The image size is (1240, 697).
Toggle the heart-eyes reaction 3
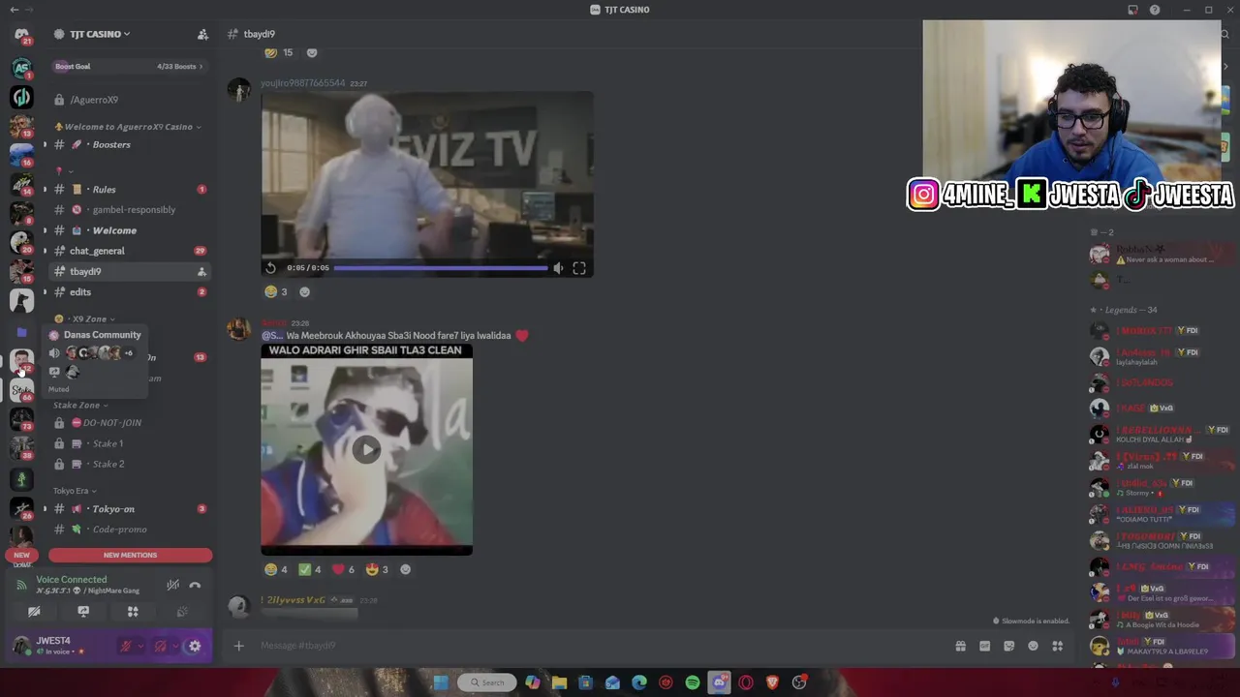tap(378, 569)
